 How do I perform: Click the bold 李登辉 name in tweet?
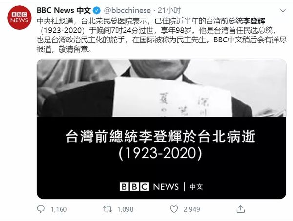tap(254, 21)
